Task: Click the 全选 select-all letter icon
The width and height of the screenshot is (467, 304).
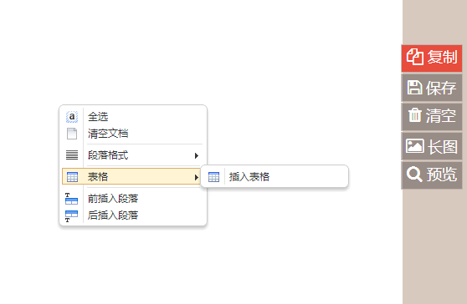Action: 72,116
